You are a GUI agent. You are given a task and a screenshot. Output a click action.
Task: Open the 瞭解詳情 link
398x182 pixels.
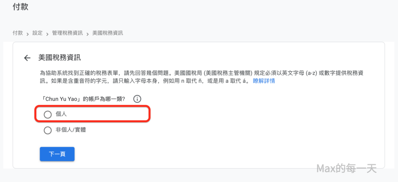click(x=264, y=81)
